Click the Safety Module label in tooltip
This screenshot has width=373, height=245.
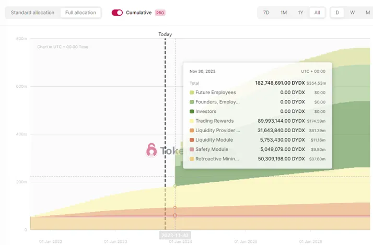click(212, 149)
